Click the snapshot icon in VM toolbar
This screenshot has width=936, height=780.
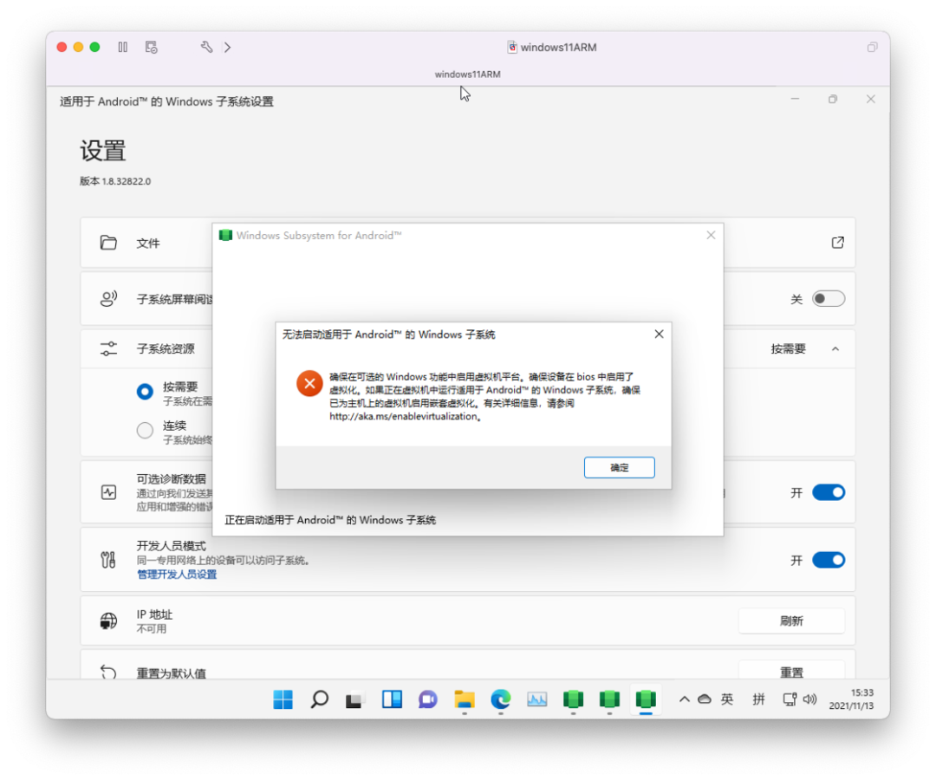point(151,47)
